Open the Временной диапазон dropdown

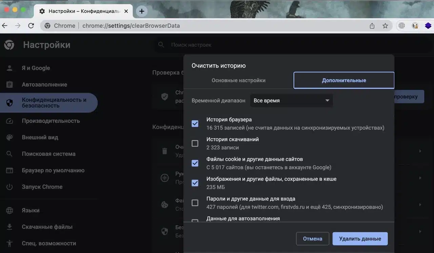pyautogui.click(x=291, y=101)
